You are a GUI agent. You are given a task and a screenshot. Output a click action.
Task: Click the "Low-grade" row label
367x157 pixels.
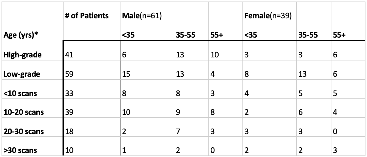pos(22,74)
